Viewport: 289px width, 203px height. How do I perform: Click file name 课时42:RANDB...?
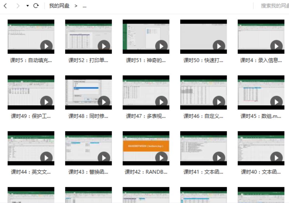[x=146, y=172]
